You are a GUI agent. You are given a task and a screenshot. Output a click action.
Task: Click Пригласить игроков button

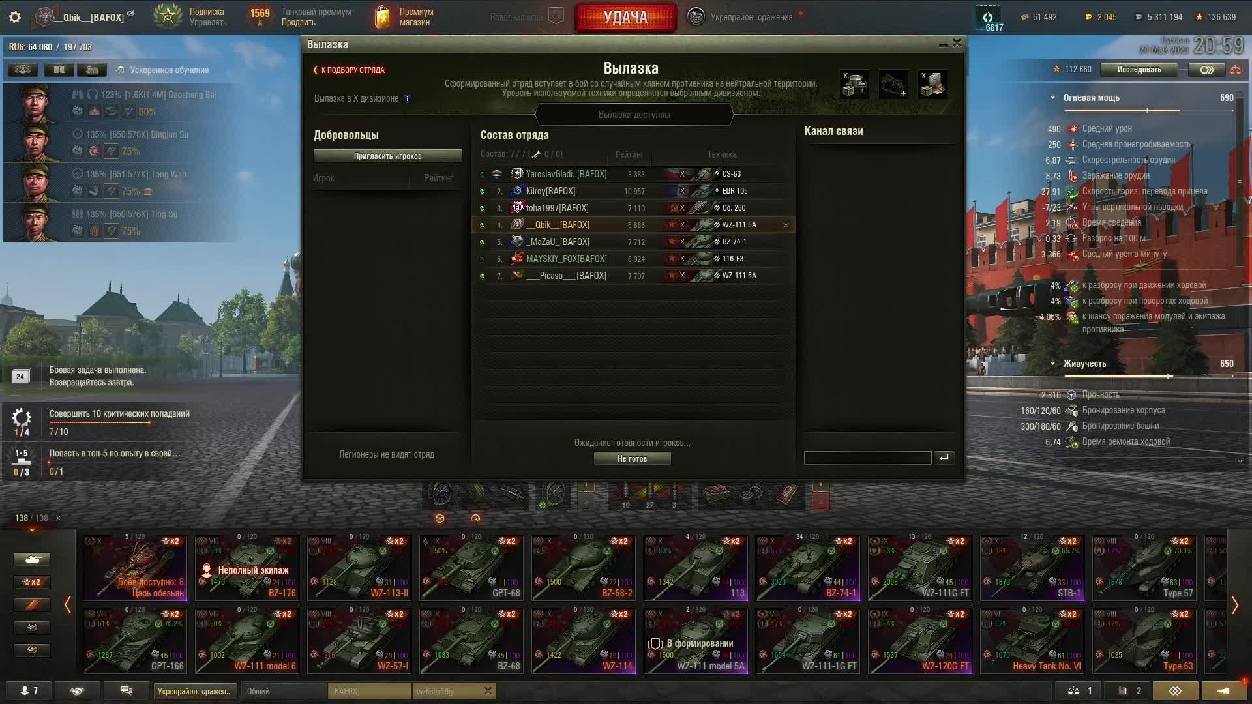pos(388,156)
